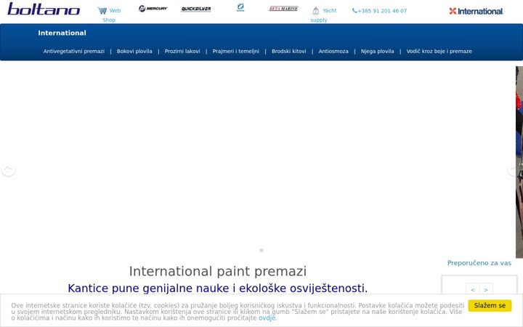This screenshot has height=327, width=523.
Task: Show previous recommended item with < button
Action: 473,290
